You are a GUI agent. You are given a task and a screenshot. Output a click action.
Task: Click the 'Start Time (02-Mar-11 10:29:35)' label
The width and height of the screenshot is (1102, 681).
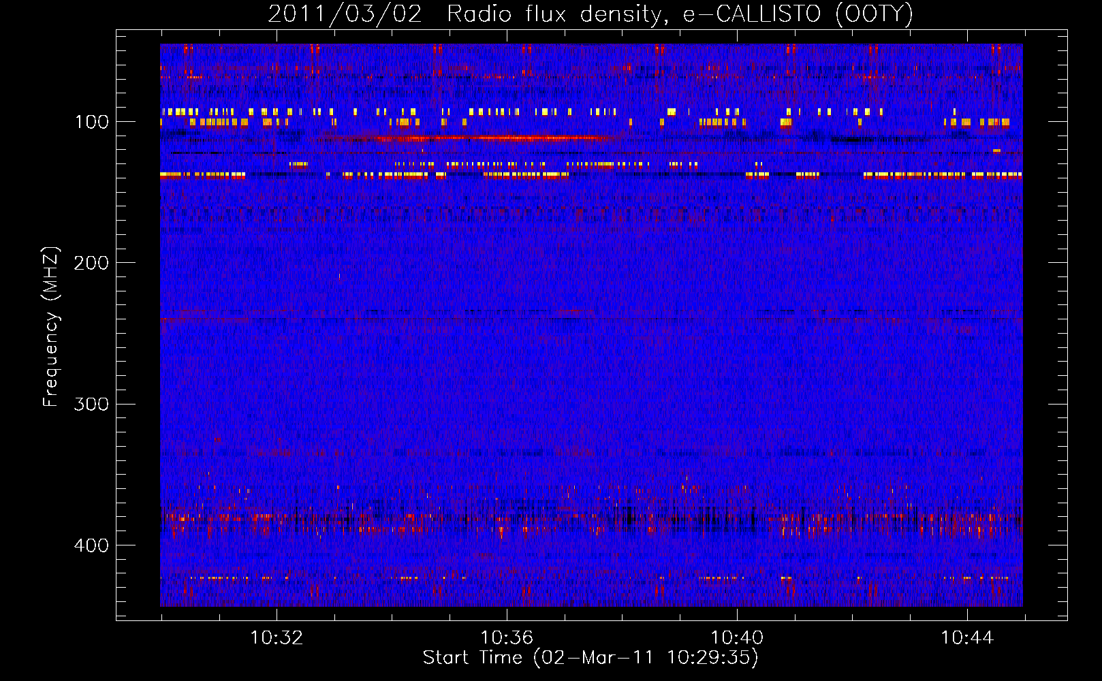[591, 658]
